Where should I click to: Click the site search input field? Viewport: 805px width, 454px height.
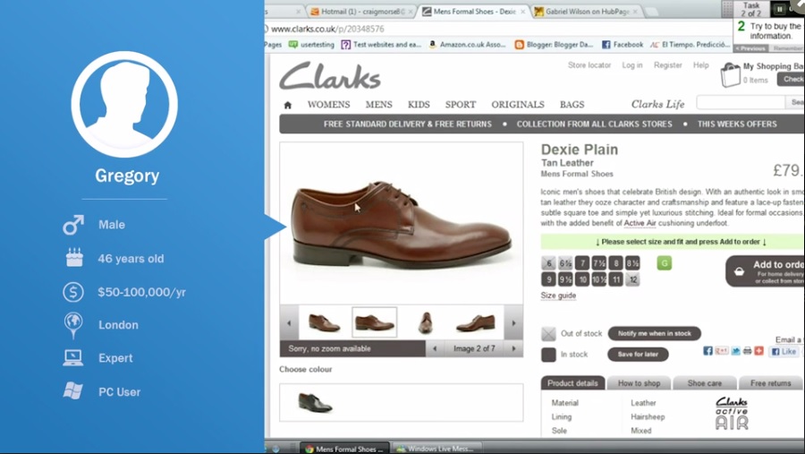coord(741,102)
